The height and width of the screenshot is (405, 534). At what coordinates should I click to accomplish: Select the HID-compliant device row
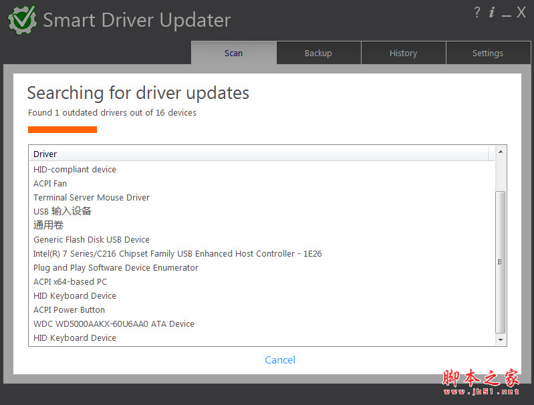point(261,169)
